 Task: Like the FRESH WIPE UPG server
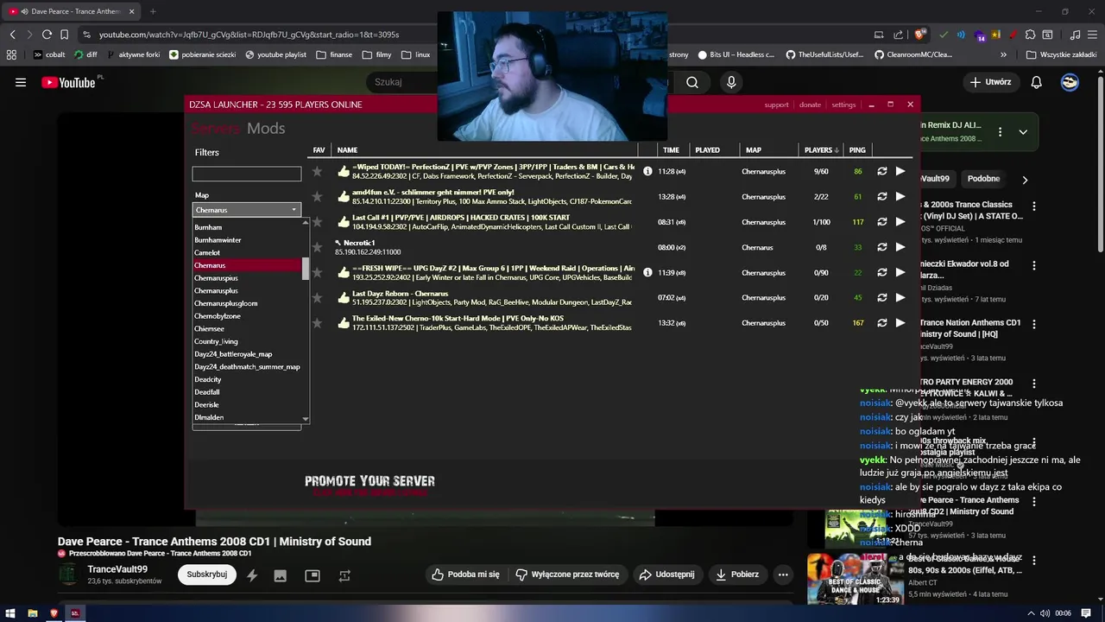tap(344, 272)
